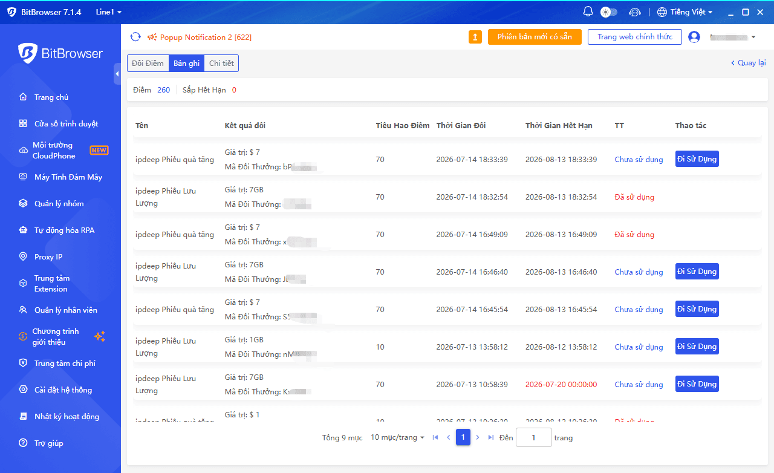Image resolution: width=774 pixels, height=473 pixels.
Task: Click the Popup Notification 2 [622] text
Action: 206,38
